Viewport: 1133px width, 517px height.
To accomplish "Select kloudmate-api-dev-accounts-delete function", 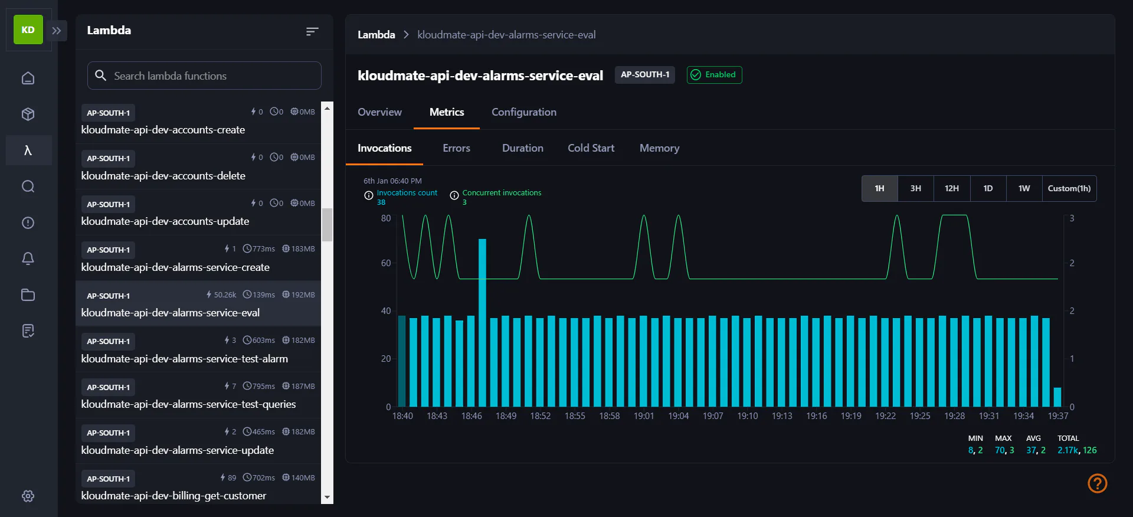I will [198, 167].
